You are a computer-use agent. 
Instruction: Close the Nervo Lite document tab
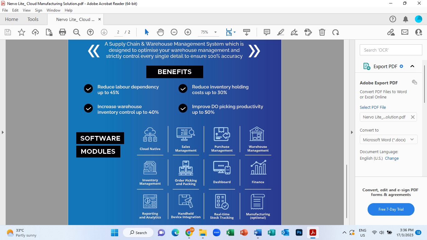pos(100,19)
